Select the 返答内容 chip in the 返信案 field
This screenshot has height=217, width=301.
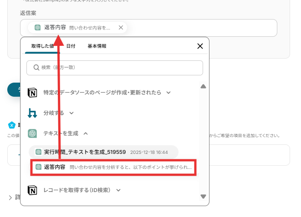pos(77,28)
